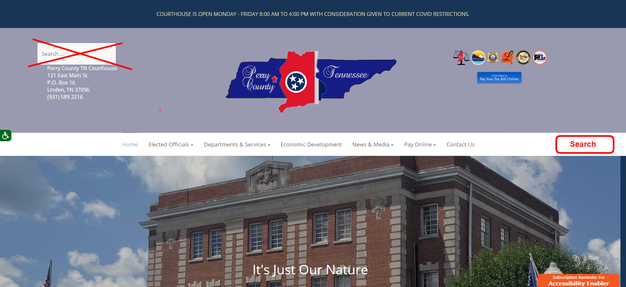Open the green wheelchair accessibility icon
626x287 pixels.
point(6,135)
